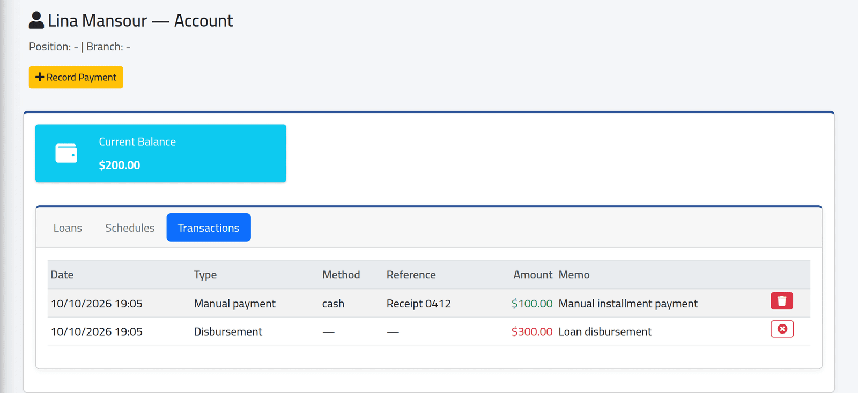This screenshot has height=393, width=858.
Task: Click the Amount column header
Action: point(532,275)
